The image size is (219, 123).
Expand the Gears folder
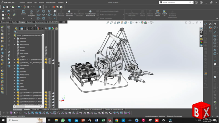coord(15,86)
